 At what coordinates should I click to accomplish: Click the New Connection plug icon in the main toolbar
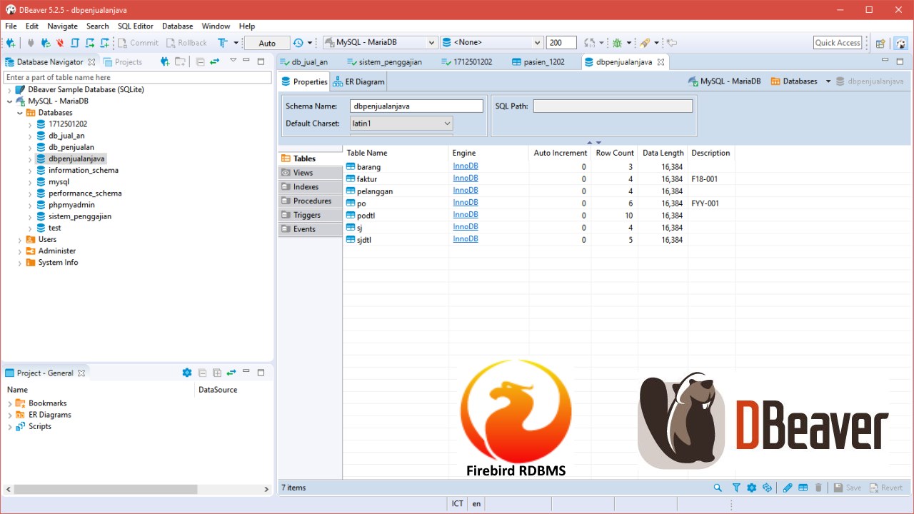click(11, 43)
